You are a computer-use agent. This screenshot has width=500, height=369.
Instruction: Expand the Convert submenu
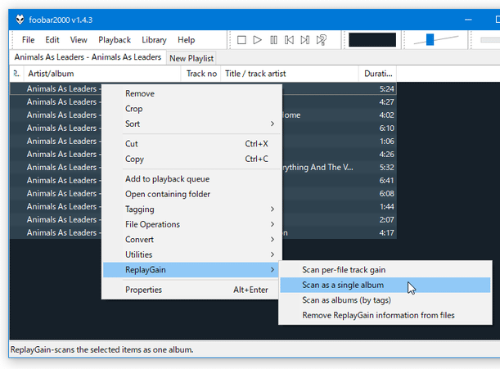[x=192, y=240]
